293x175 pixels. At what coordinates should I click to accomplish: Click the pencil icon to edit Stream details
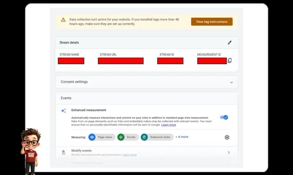point(229,42)
